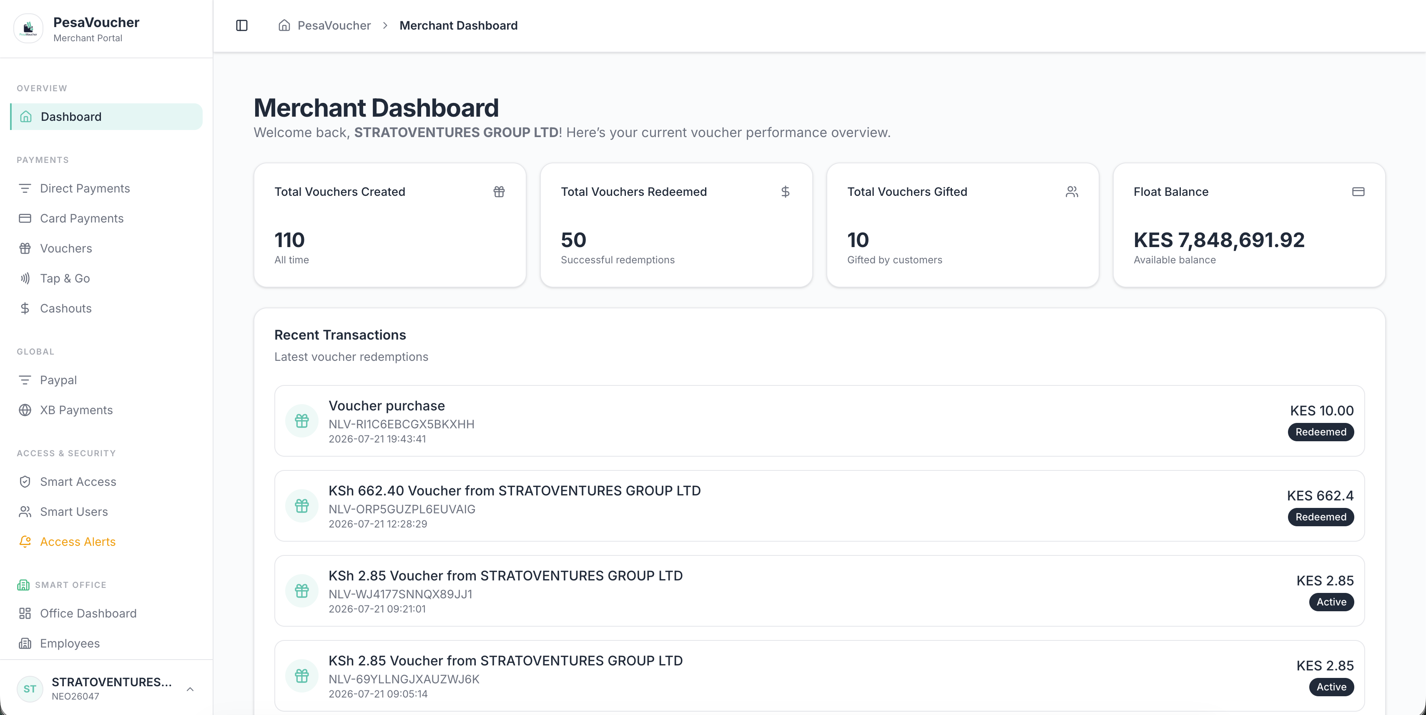Open the Direct Payments page
This screenshot has height=715, width=1426.
point(106,189)
